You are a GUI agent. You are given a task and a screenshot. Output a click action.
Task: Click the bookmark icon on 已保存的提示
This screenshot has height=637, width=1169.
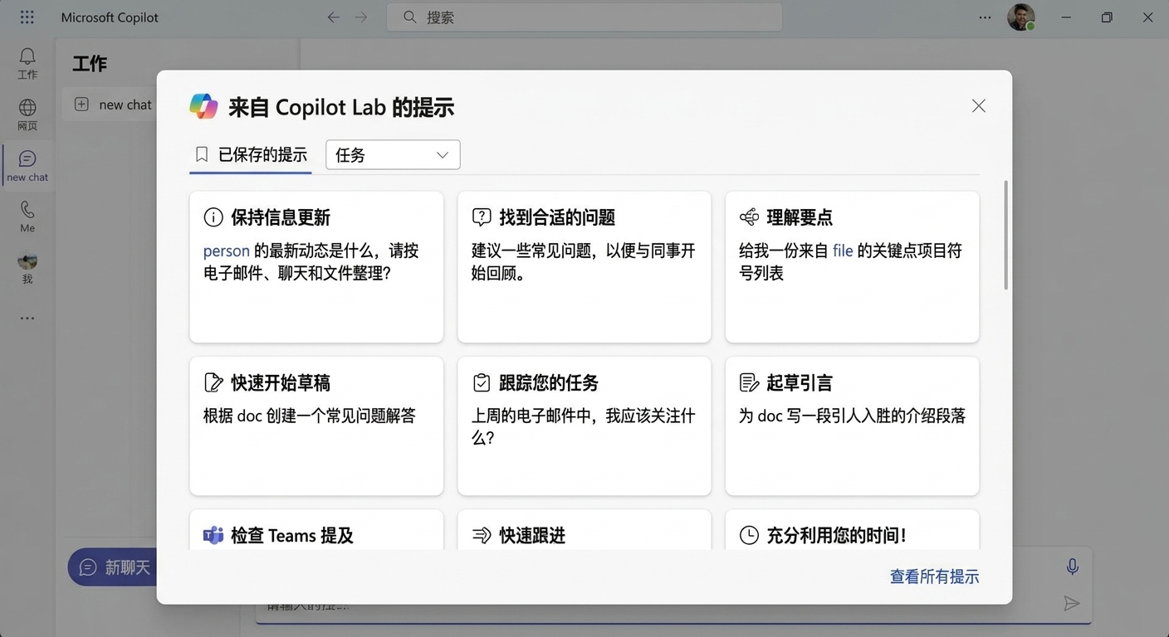coord(201,154)
